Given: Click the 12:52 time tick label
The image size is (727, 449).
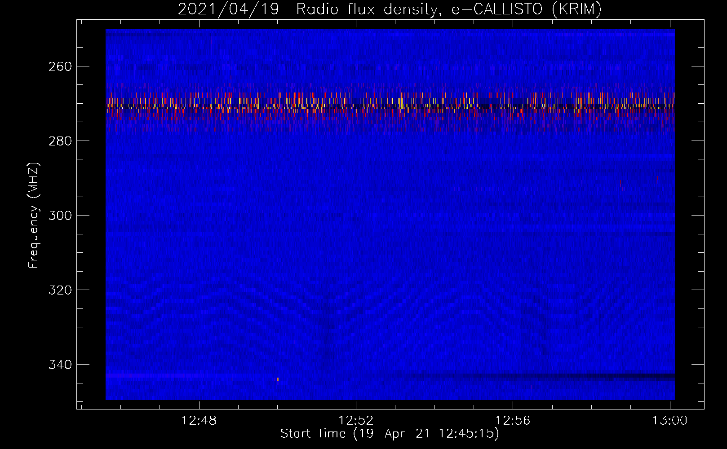Looking at the screenshot, I should (356, 420).
